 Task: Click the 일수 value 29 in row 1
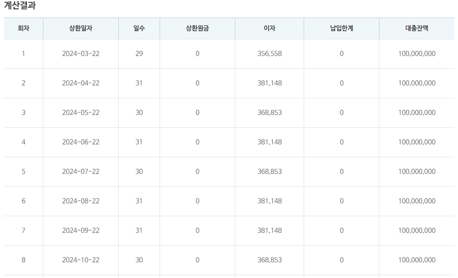(139, 53)
